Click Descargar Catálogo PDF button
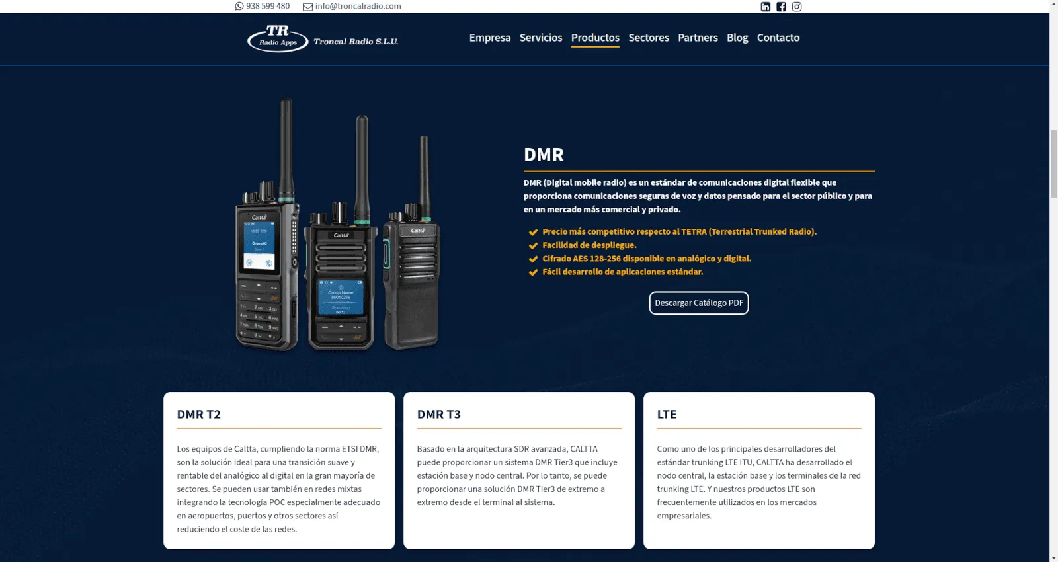The width and height of the screenshot is (1058, 562). pos(699,303)
